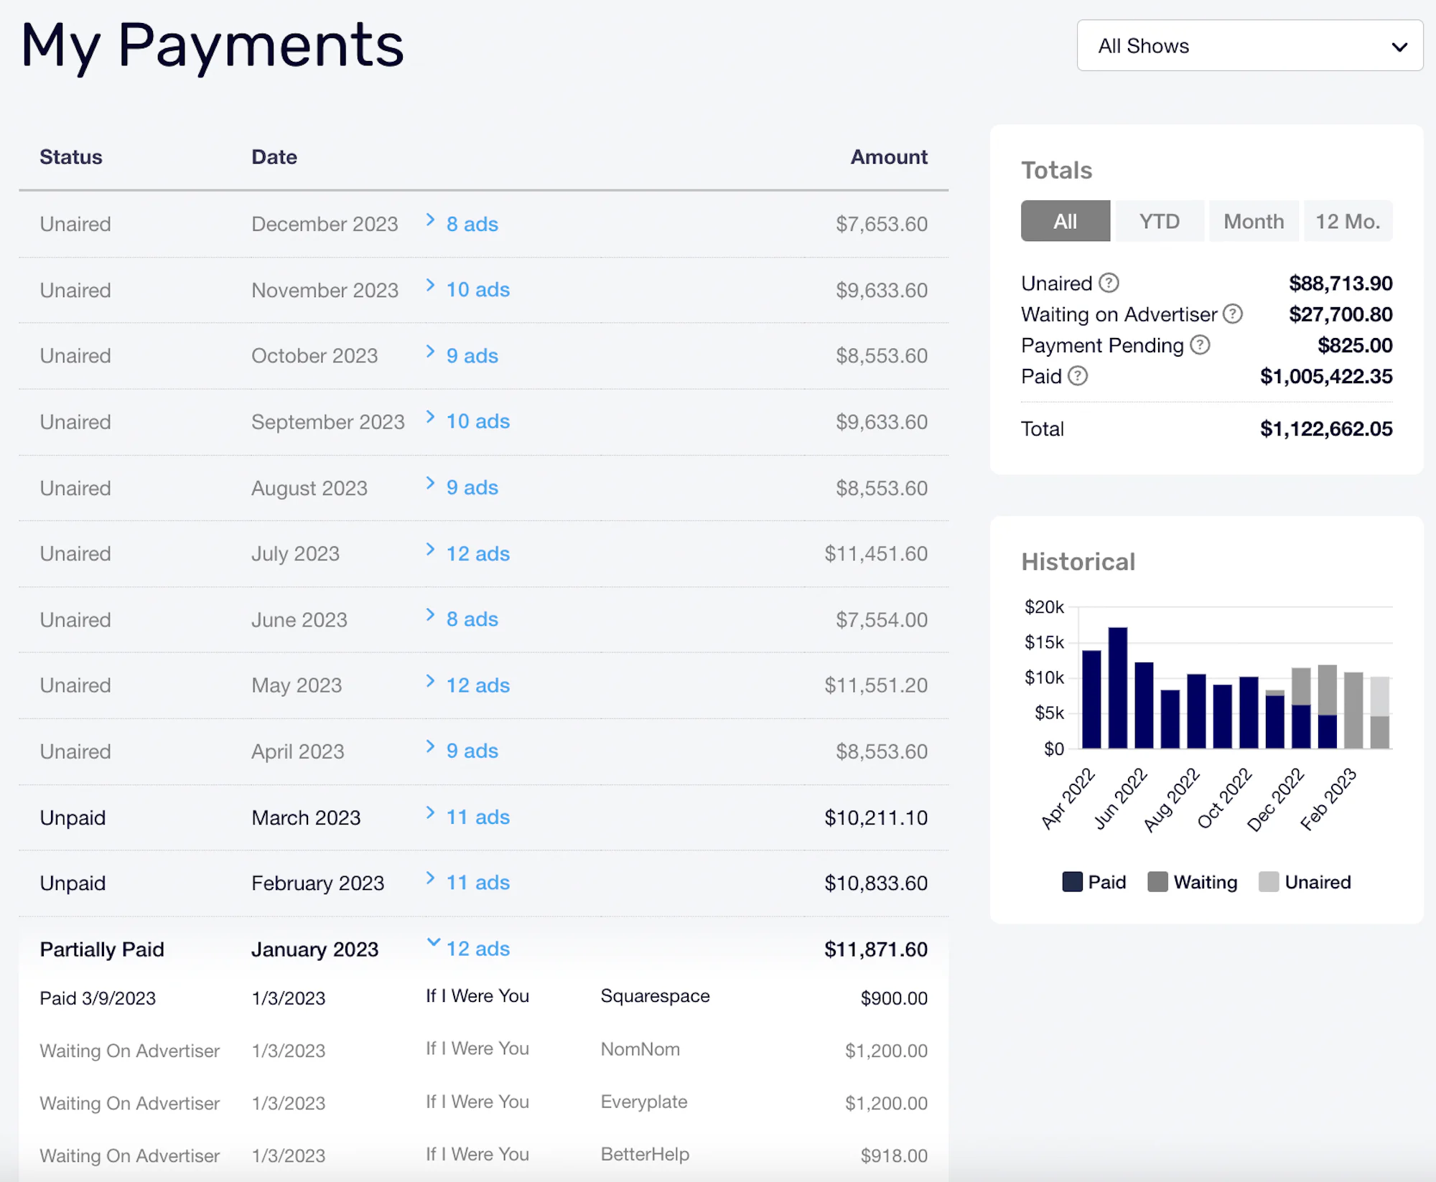Screen dimensions: 1436x1182
Task: Click the Amount column header
Action: 889,156
